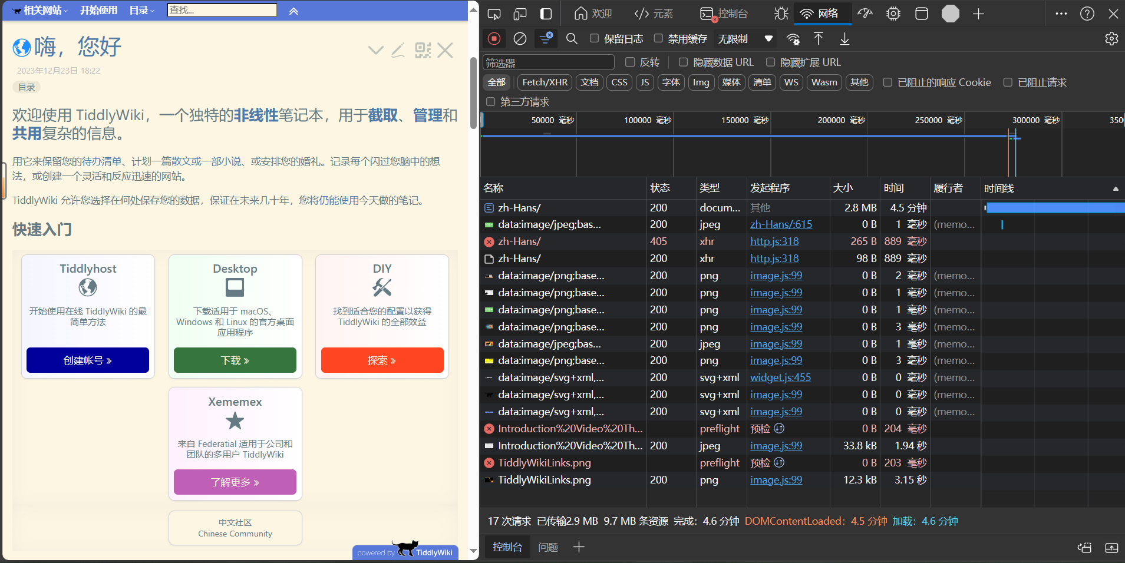Clear the network log

[520, 39]
